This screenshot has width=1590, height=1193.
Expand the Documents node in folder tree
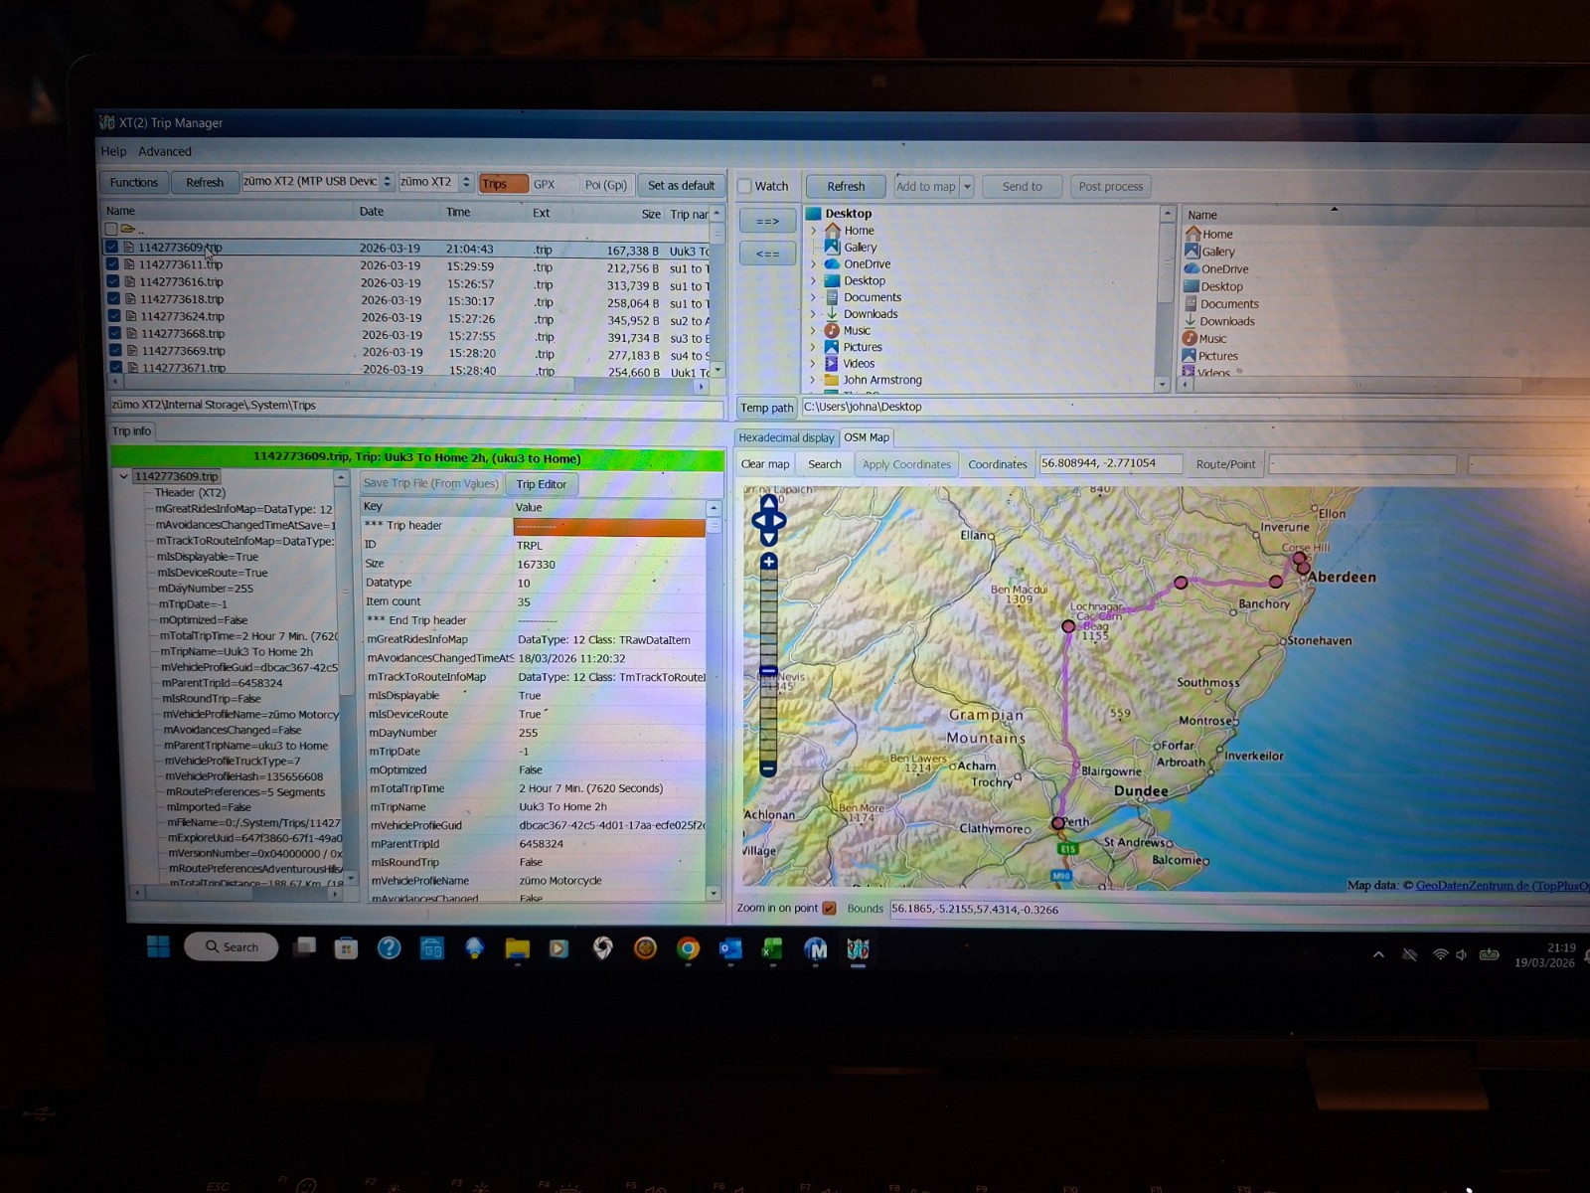coord(813,297)
